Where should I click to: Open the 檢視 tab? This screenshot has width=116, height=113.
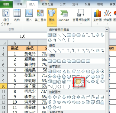tap(100, 4)
